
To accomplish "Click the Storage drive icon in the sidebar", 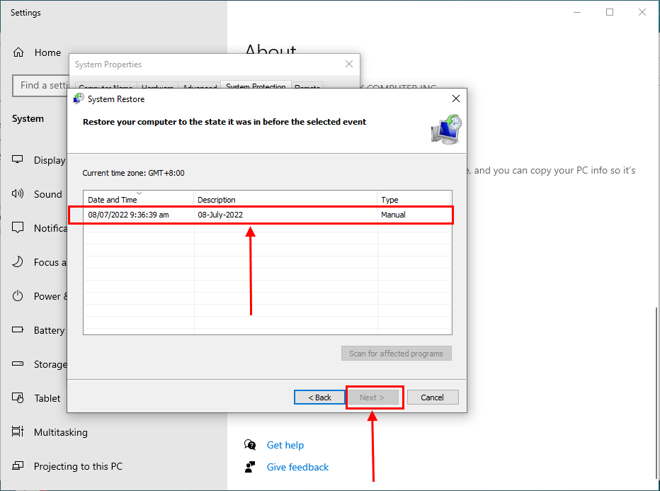I will coord(17,364).
